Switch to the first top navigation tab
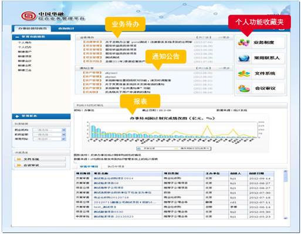 pyautogui.click(x=32, y=29)
